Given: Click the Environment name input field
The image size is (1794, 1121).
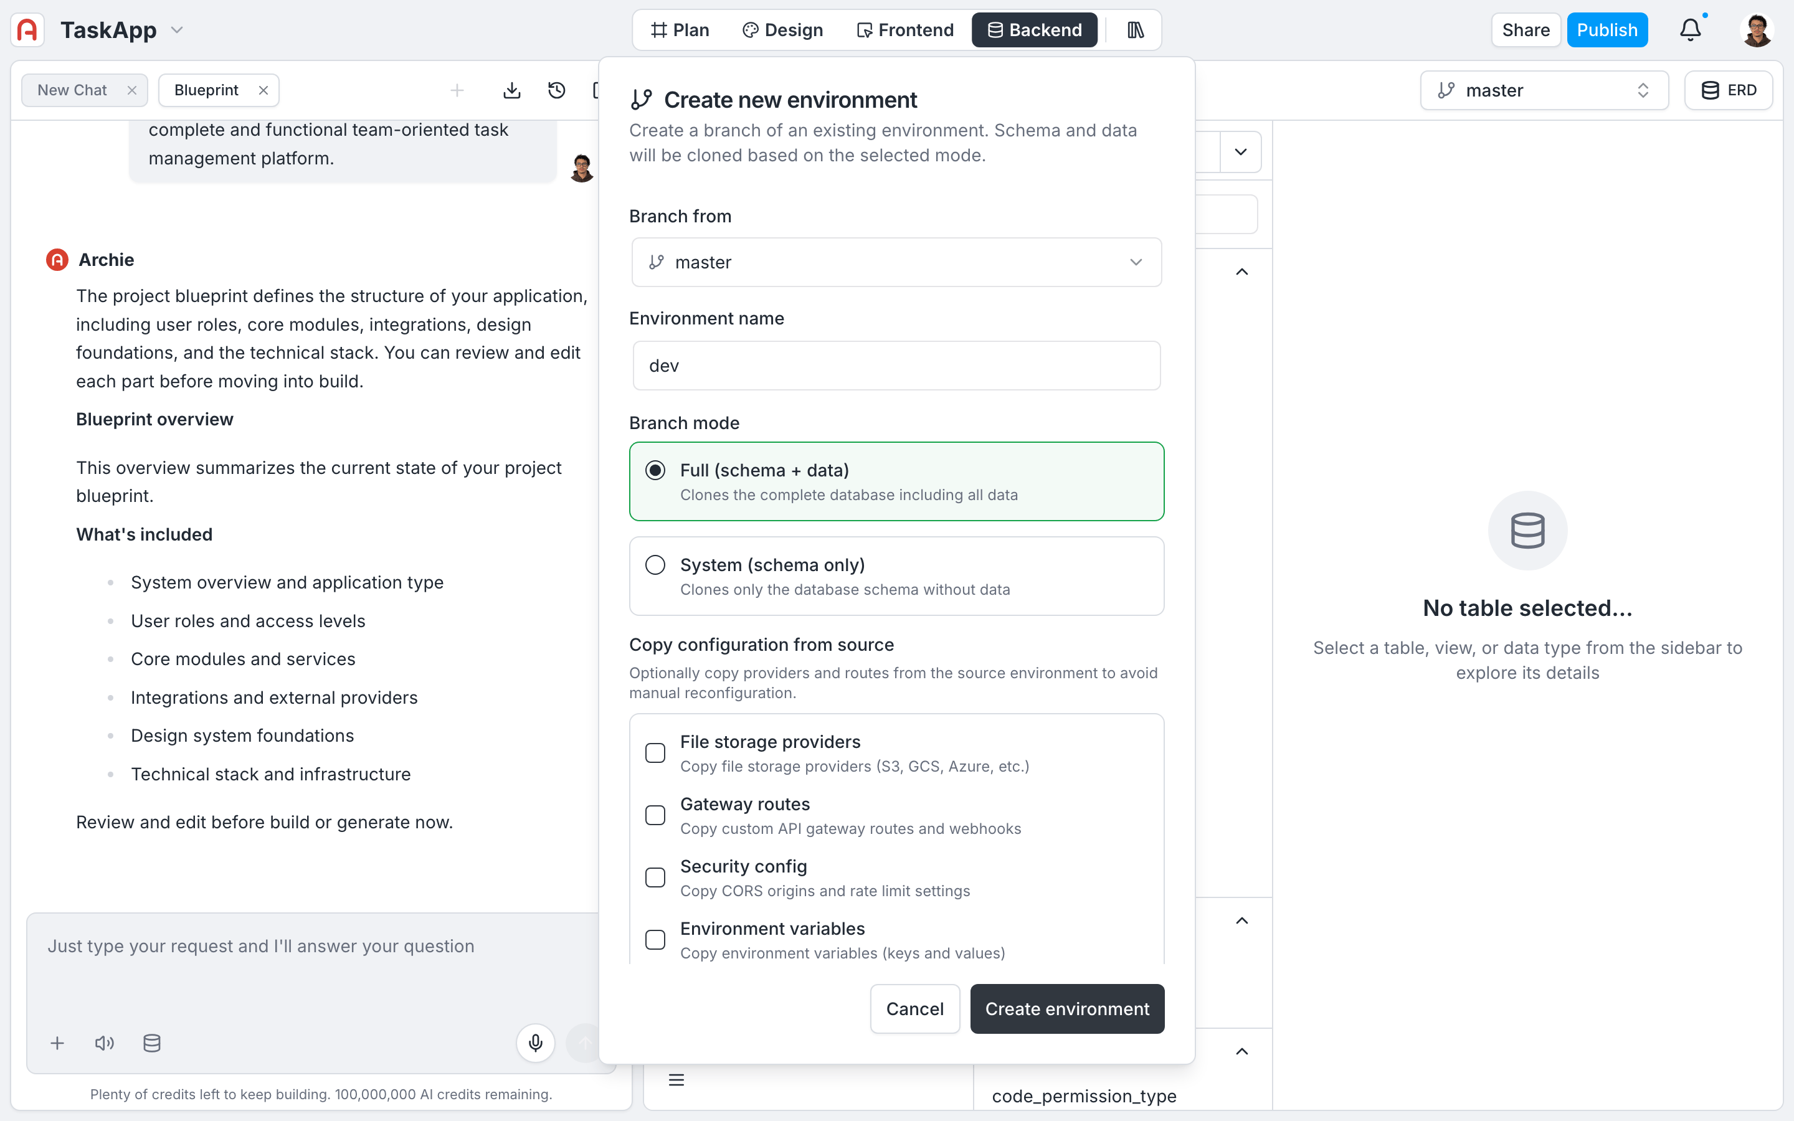Looking at the screenshot, I should tap(896, 366).
